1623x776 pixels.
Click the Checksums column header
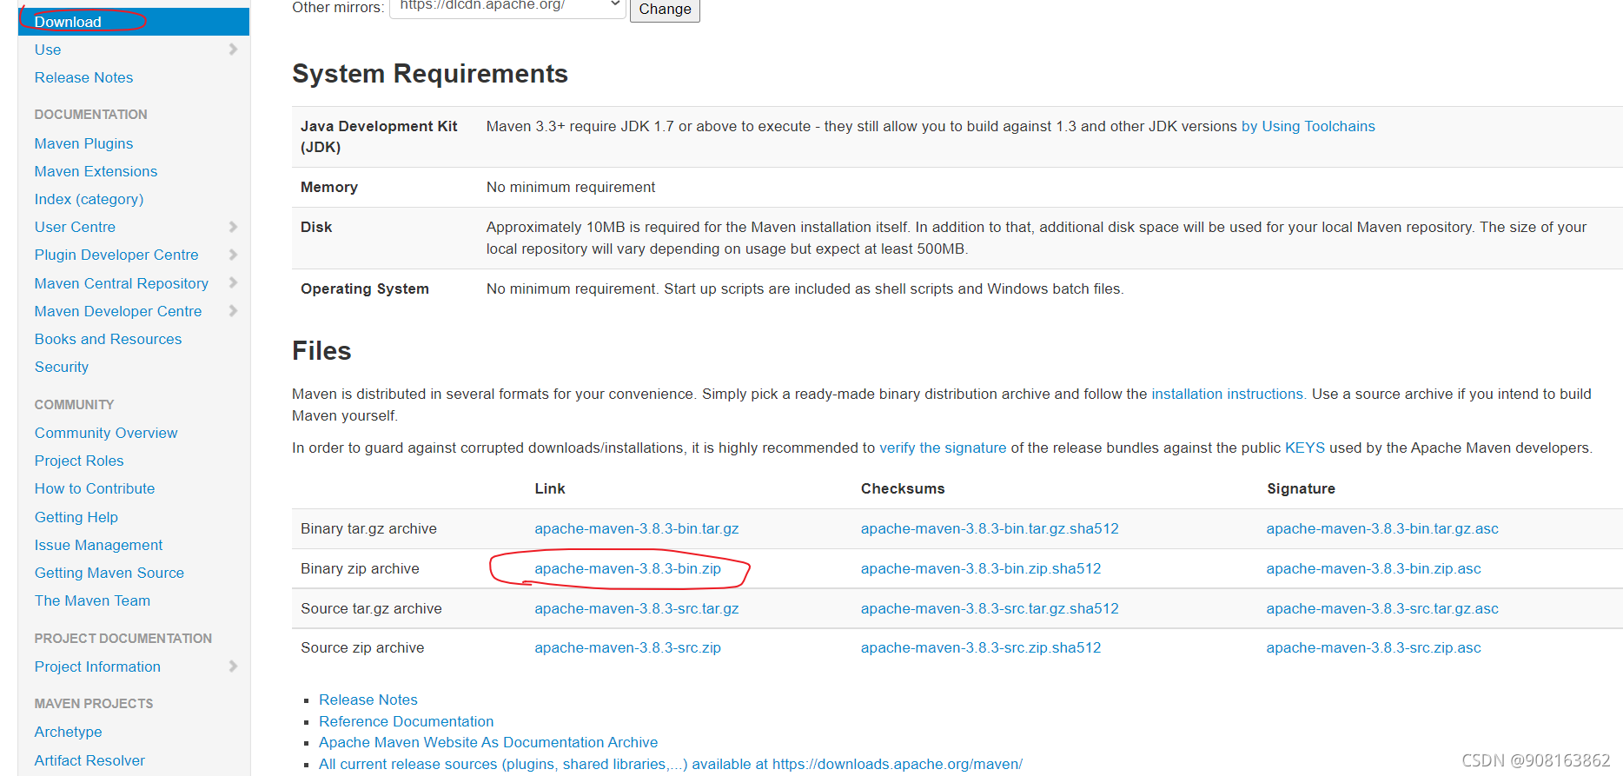(903, 488)
